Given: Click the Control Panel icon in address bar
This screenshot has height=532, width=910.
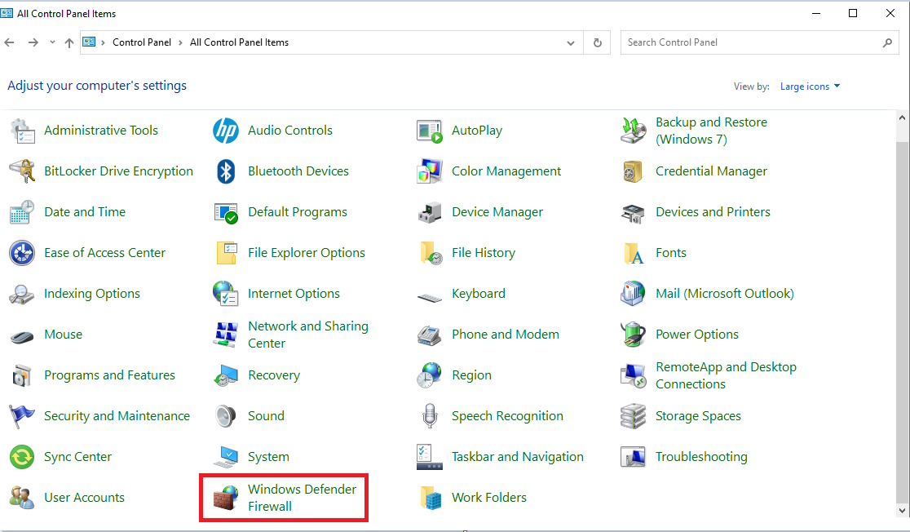Looking at the screenshot, I should (x=89, y=42).
